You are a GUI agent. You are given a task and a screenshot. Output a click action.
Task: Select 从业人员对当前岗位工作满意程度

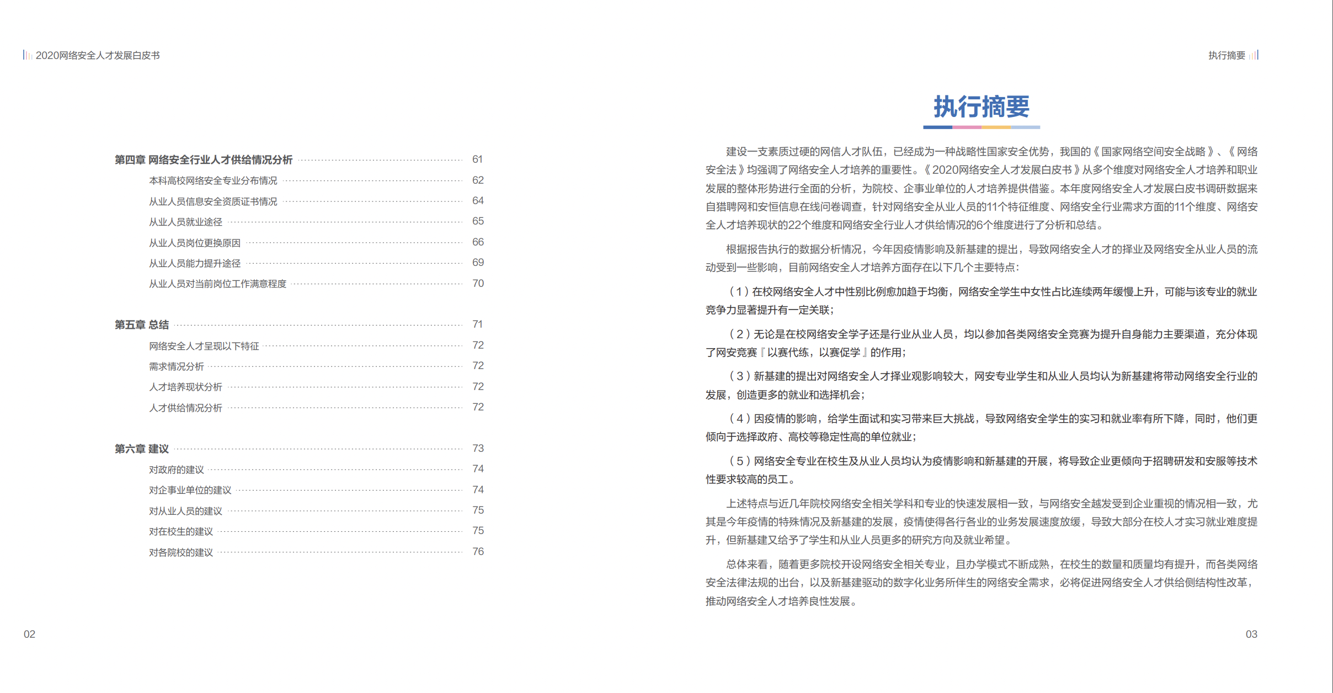[x=217, y=284]
